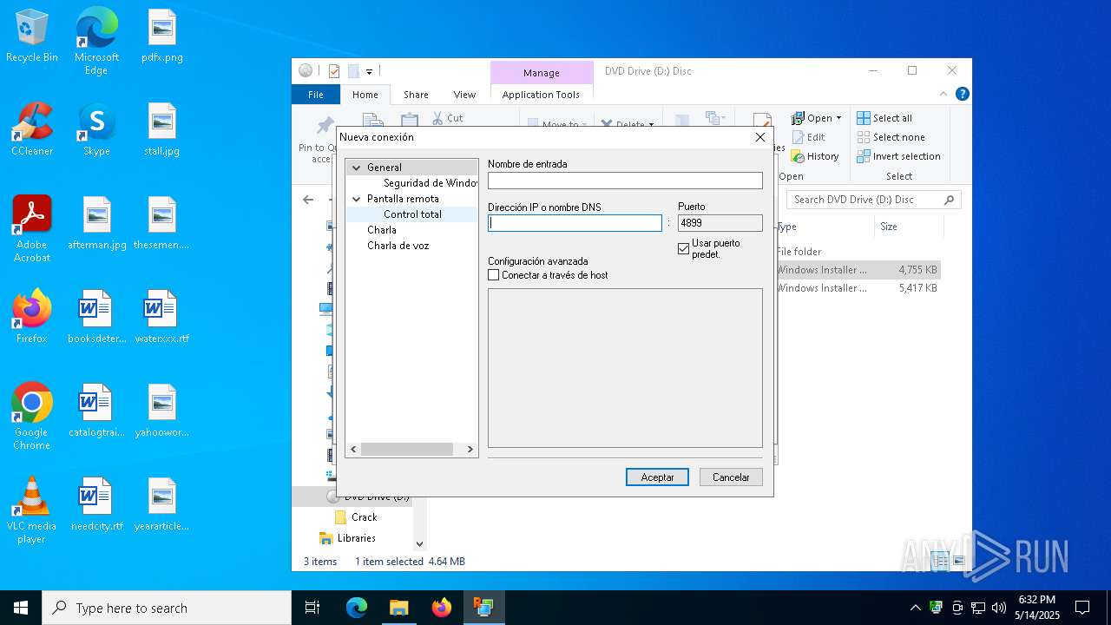Switch to the Home ribbon tab
The height and width of the screenshot is (625, 1111).
click(x=365, y=95)
